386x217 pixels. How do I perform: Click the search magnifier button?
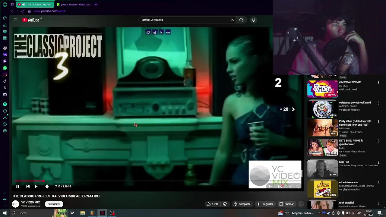point(241,20)
